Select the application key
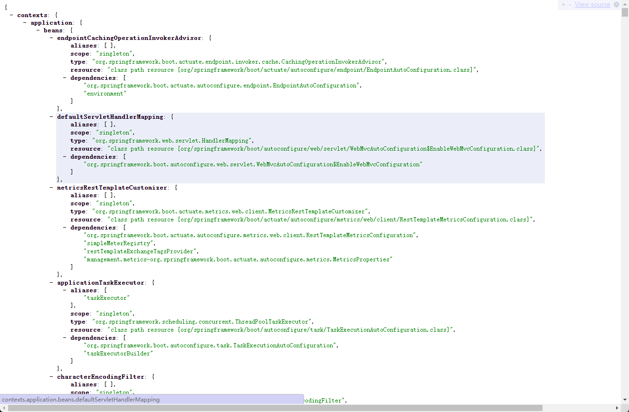629x412 pixels. (x=52, y=23)
